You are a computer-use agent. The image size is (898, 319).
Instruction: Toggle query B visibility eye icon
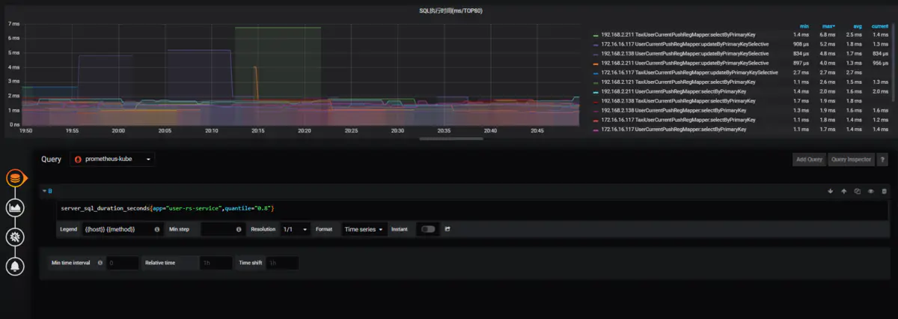[x=870, y=191]
